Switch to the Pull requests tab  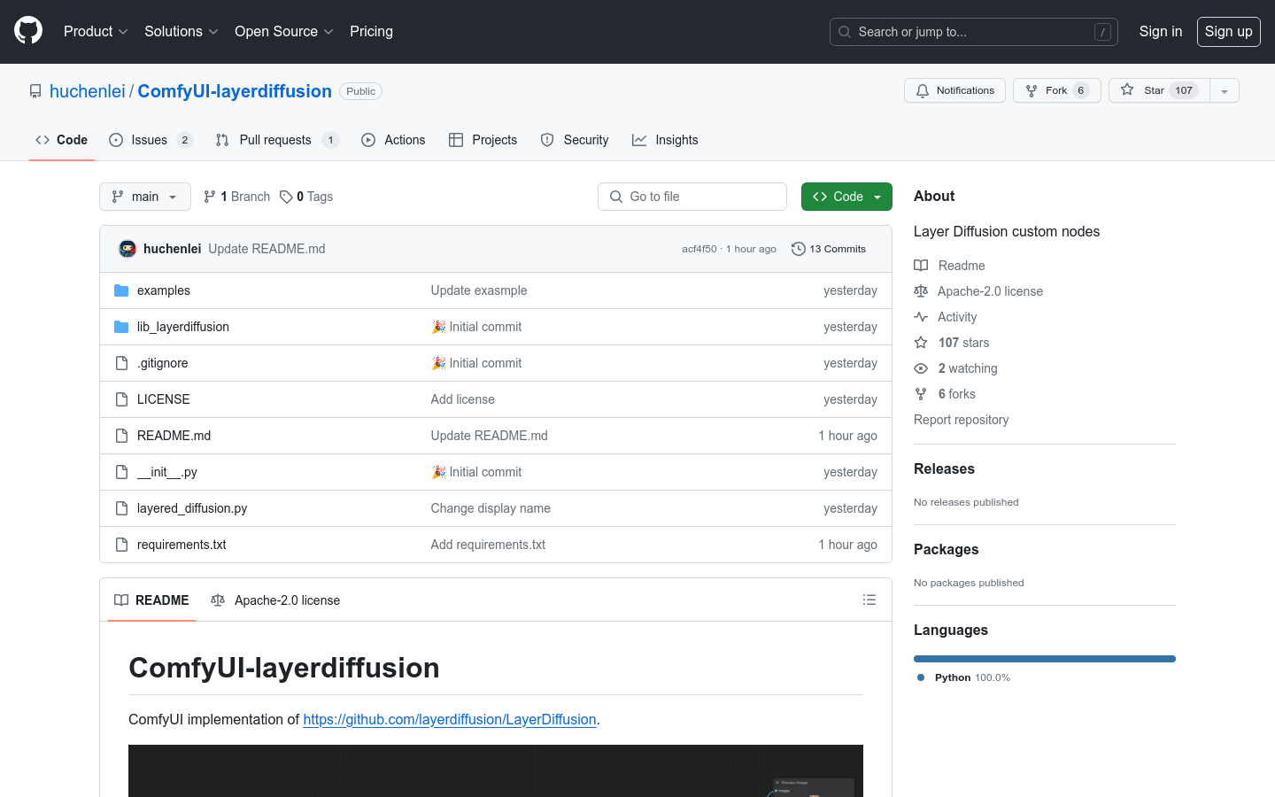pyautogui.click(x=275, y=139)
